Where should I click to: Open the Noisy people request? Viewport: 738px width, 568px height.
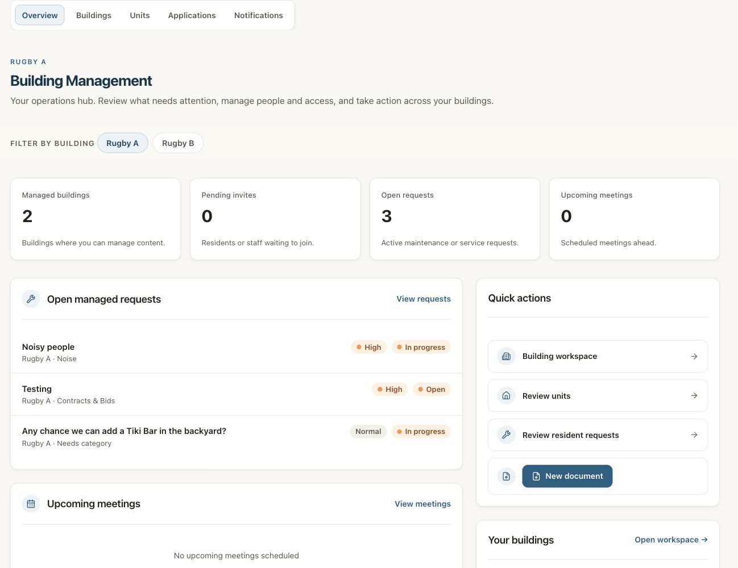tap(237, 352)
